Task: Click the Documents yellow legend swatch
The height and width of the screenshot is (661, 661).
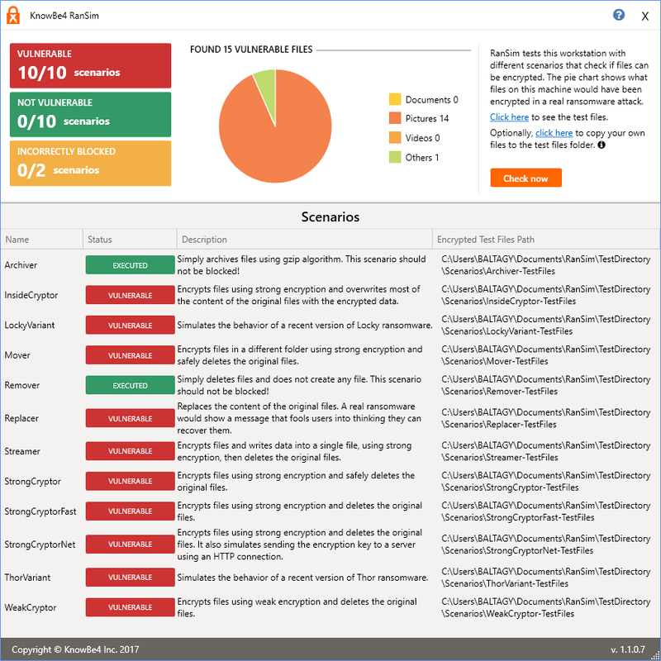Action: (395, 99)
